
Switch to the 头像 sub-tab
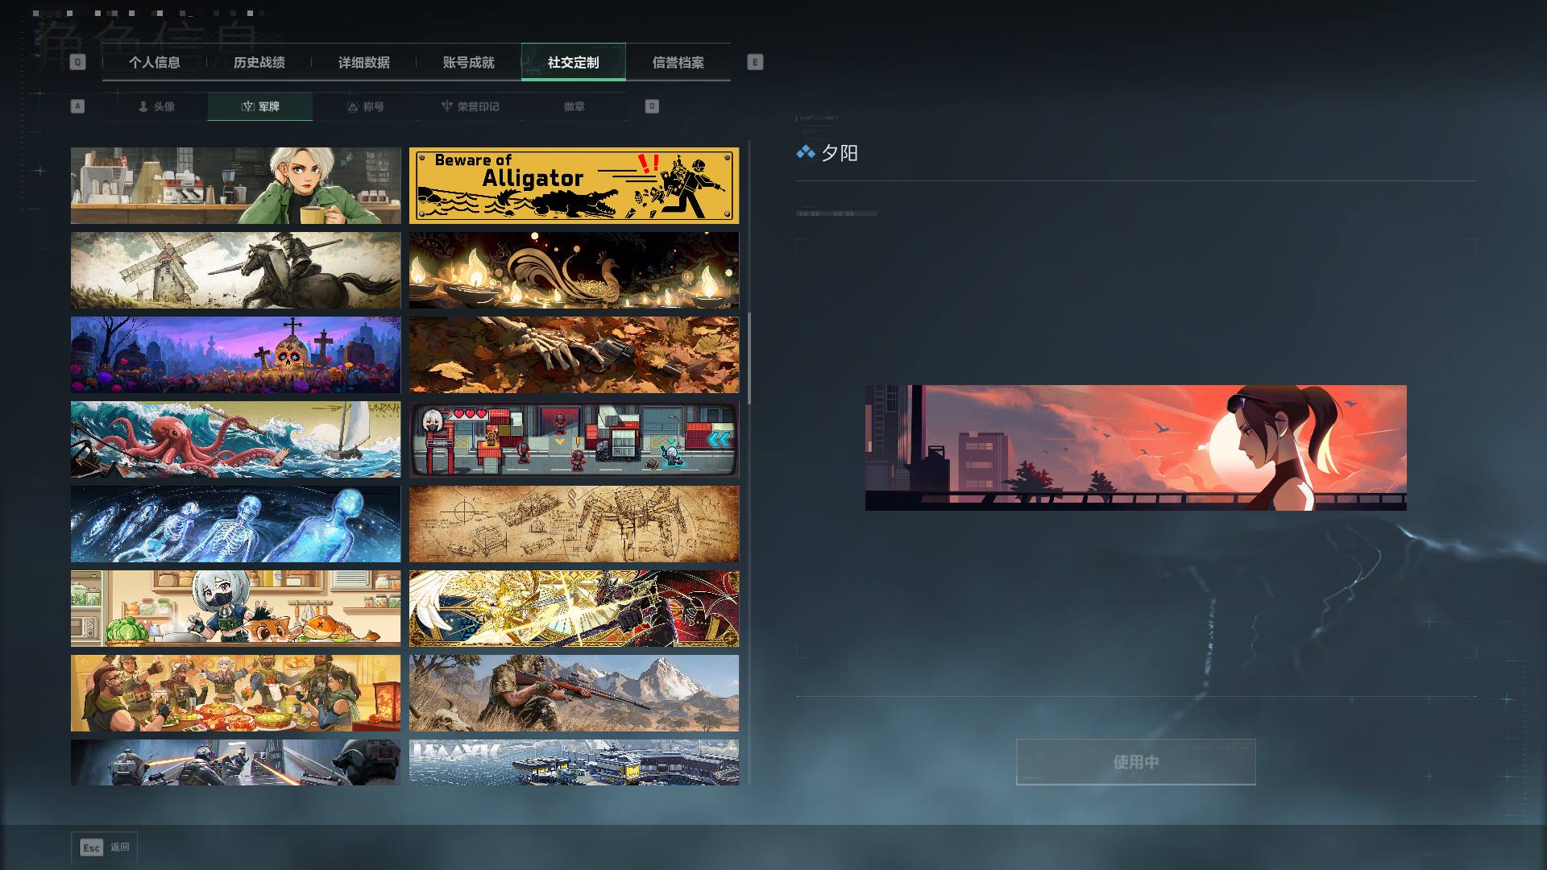click(x=156, y=106)
